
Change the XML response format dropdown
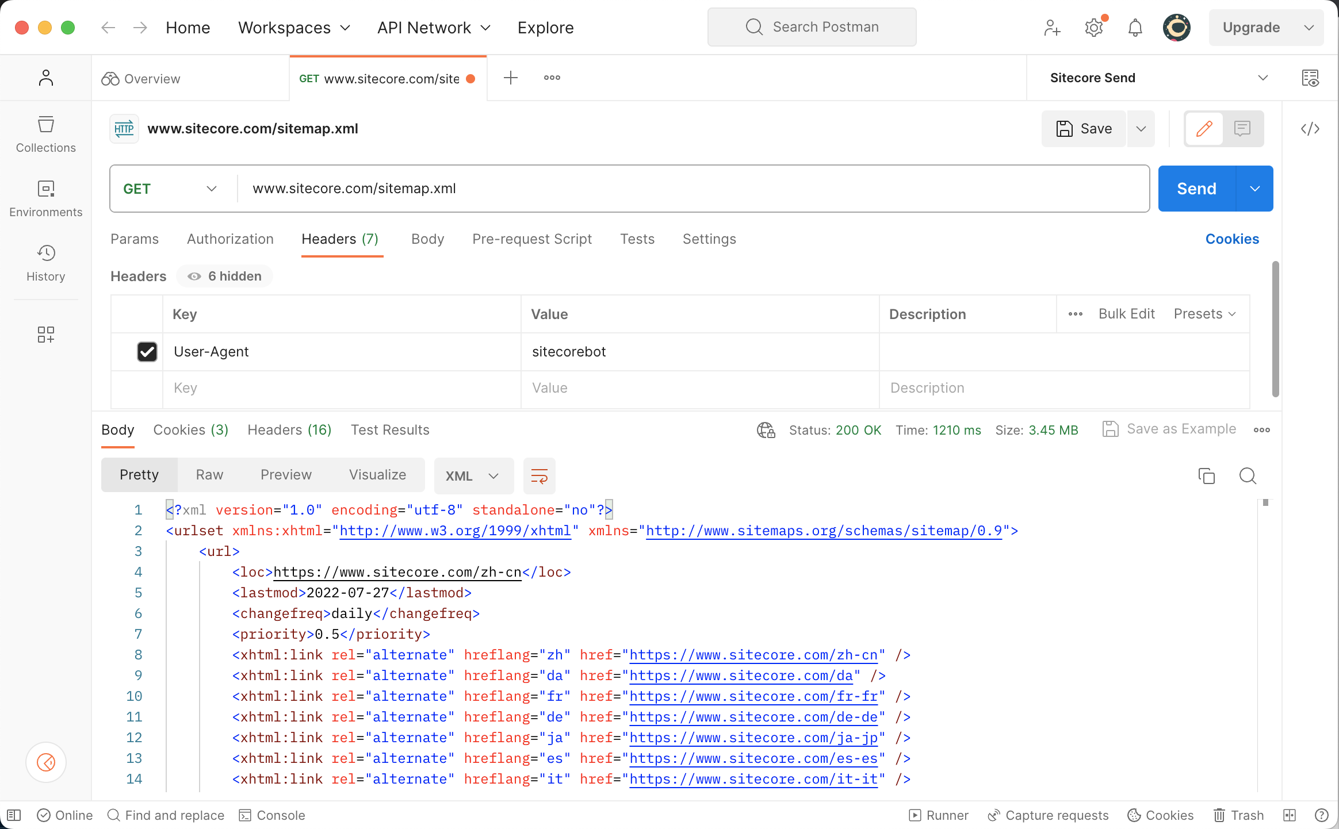coord(473,476)
